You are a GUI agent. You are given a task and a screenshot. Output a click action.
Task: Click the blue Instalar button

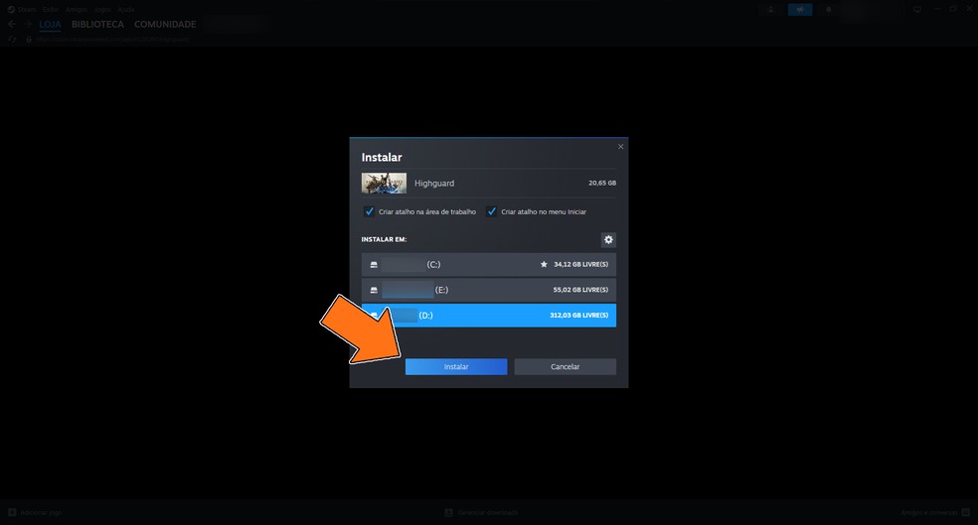(456, 367)
